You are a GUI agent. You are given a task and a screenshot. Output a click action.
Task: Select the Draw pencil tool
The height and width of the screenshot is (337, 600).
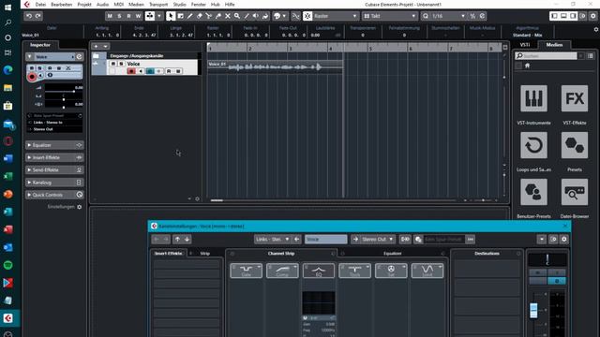(x=189, y=16)
